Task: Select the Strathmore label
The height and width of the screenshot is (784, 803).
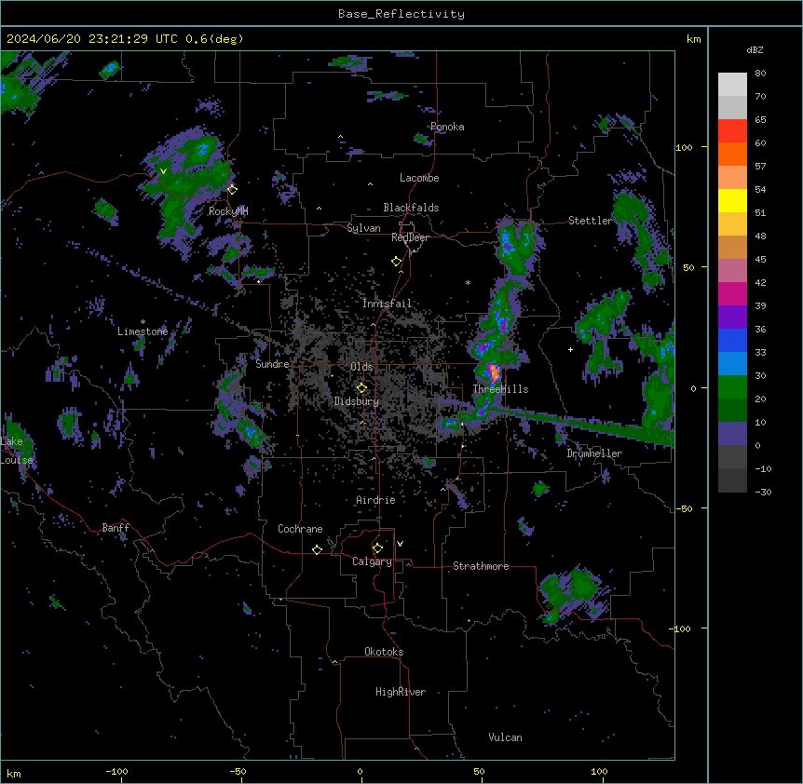Action: pyautogui.click(x=481, y=566)
